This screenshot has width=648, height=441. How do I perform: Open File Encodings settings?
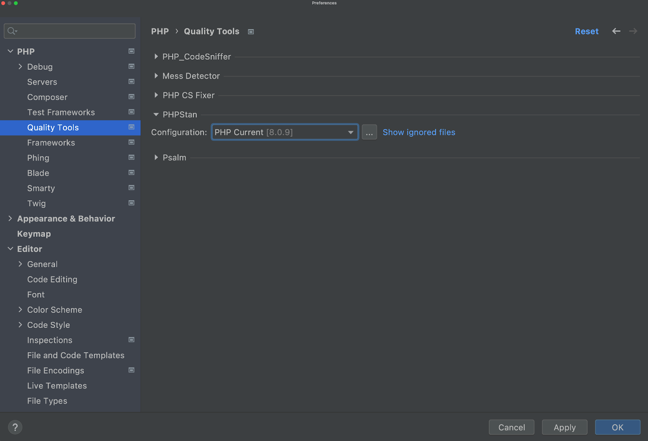56,370
